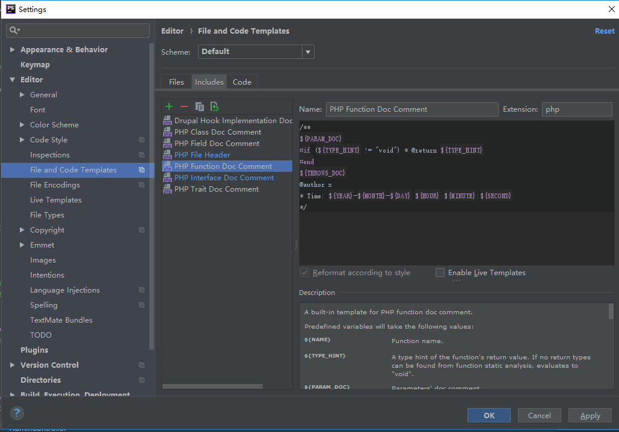
Task: Click the PhpStorm logo in title bar
Action: pyautogui.click(x=11, y=9)
